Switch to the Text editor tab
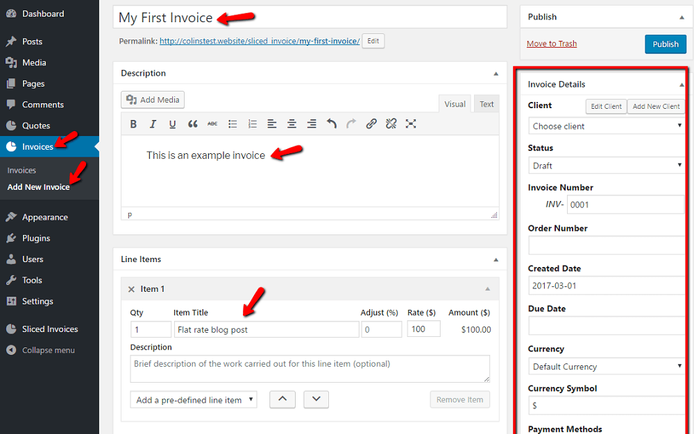This screenshot has width=694, height=434. [x=486, y=103]
